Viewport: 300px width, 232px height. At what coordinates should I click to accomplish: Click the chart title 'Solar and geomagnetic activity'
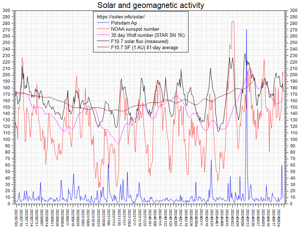(x=151, y=5)
